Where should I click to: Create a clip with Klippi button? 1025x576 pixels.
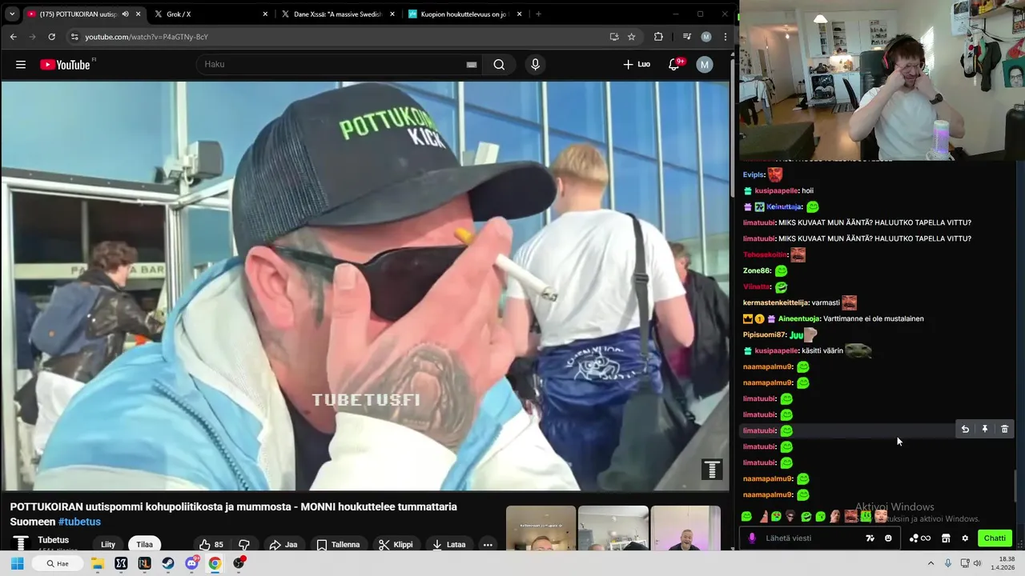click(x=396, y=545)
